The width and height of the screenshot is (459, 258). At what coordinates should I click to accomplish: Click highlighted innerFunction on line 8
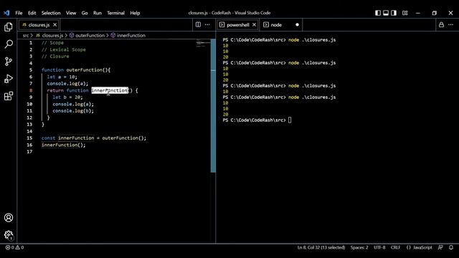click(110, 90)
